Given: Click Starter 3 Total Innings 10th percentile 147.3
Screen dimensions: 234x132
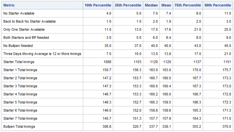Looking at the screenshot, I should click(x=107, y=86).
